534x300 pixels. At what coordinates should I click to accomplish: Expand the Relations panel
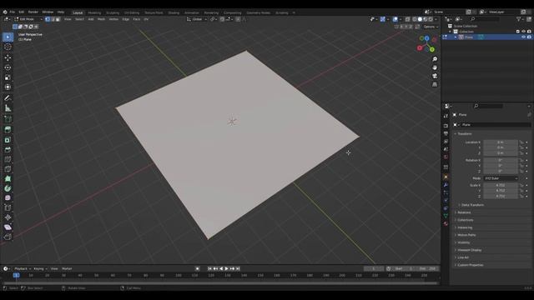click(464, 212)
